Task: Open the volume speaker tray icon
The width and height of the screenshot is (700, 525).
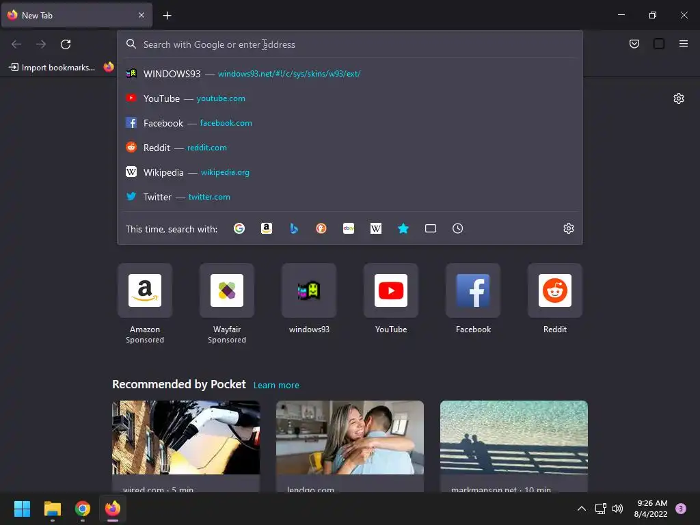Action: pos(617,509)
